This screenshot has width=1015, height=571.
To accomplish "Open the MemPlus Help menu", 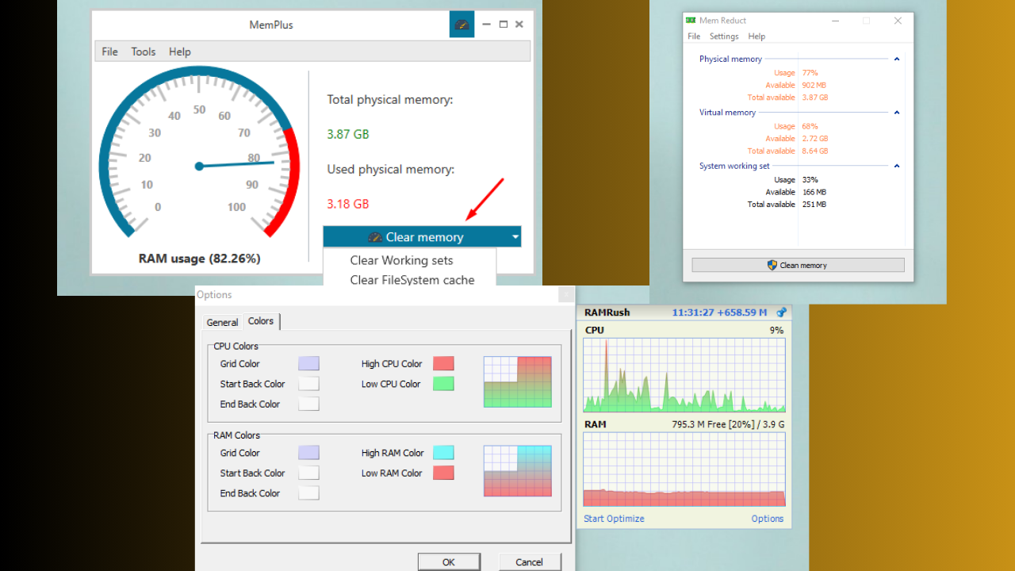I will pos(180,52).
